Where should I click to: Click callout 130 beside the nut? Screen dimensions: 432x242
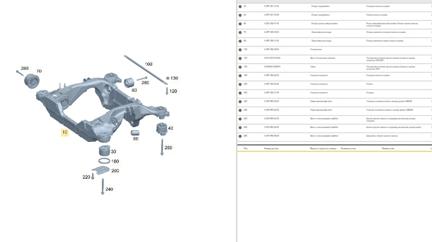click(x=174, y=78)
